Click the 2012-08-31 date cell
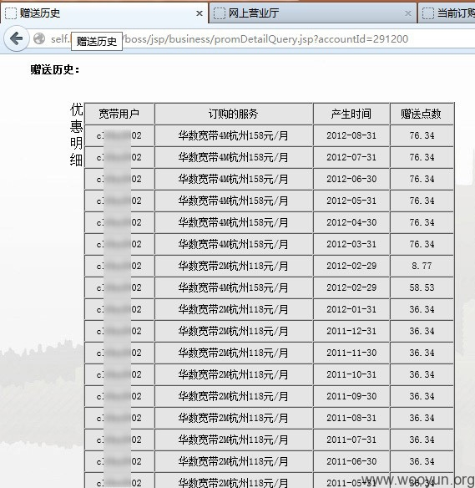 (351, 135)
